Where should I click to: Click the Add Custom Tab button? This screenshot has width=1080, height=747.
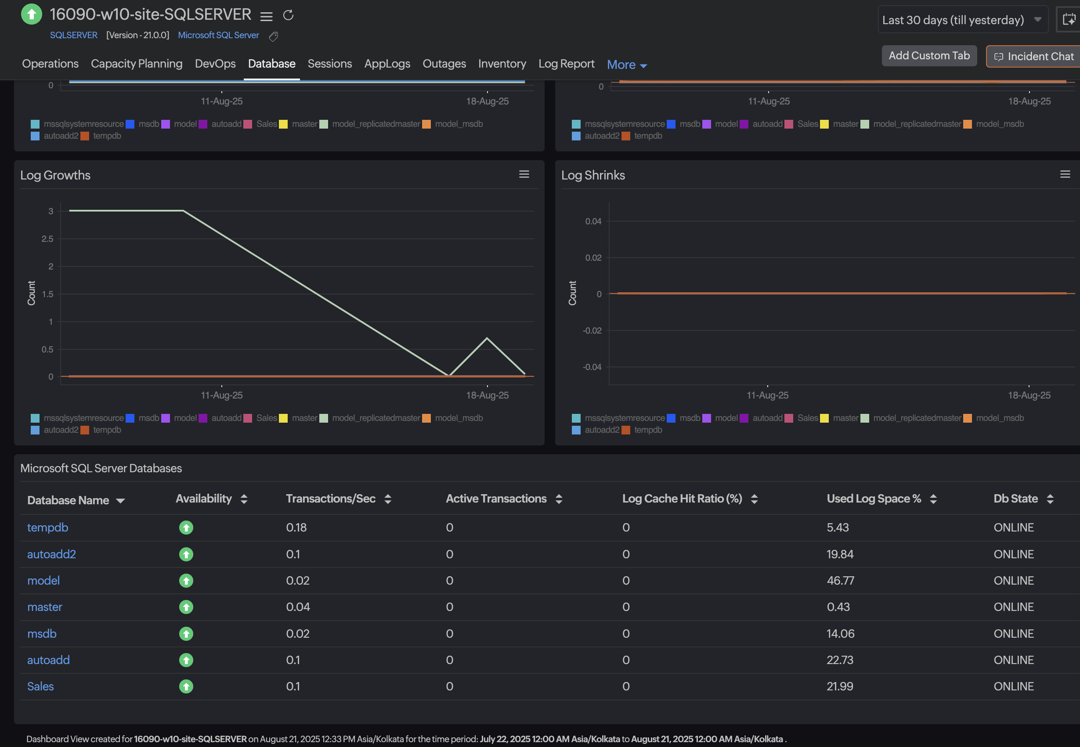(929, 56)
